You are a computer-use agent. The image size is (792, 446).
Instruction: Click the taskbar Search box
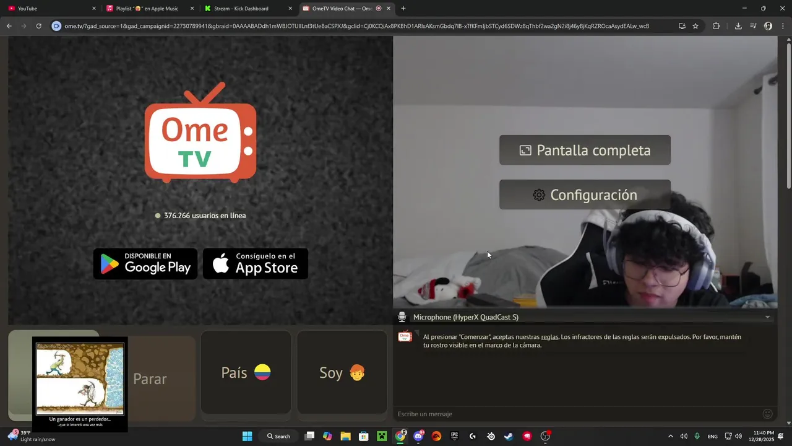click(278, 436)
